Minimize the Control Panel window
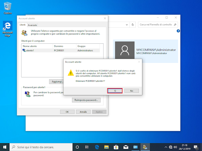This screenshot has height=151, width=202. click(158, 18)
